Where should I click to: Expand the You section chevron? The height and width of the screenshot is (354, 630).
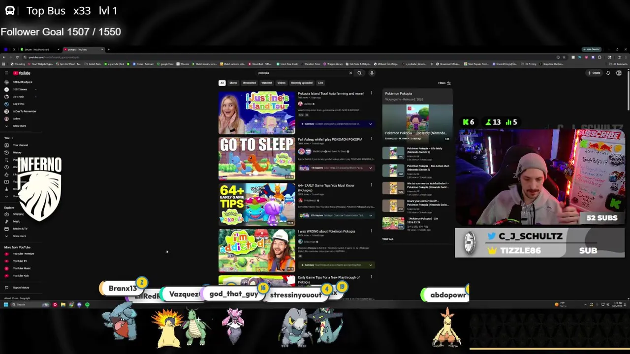[12, 138]
